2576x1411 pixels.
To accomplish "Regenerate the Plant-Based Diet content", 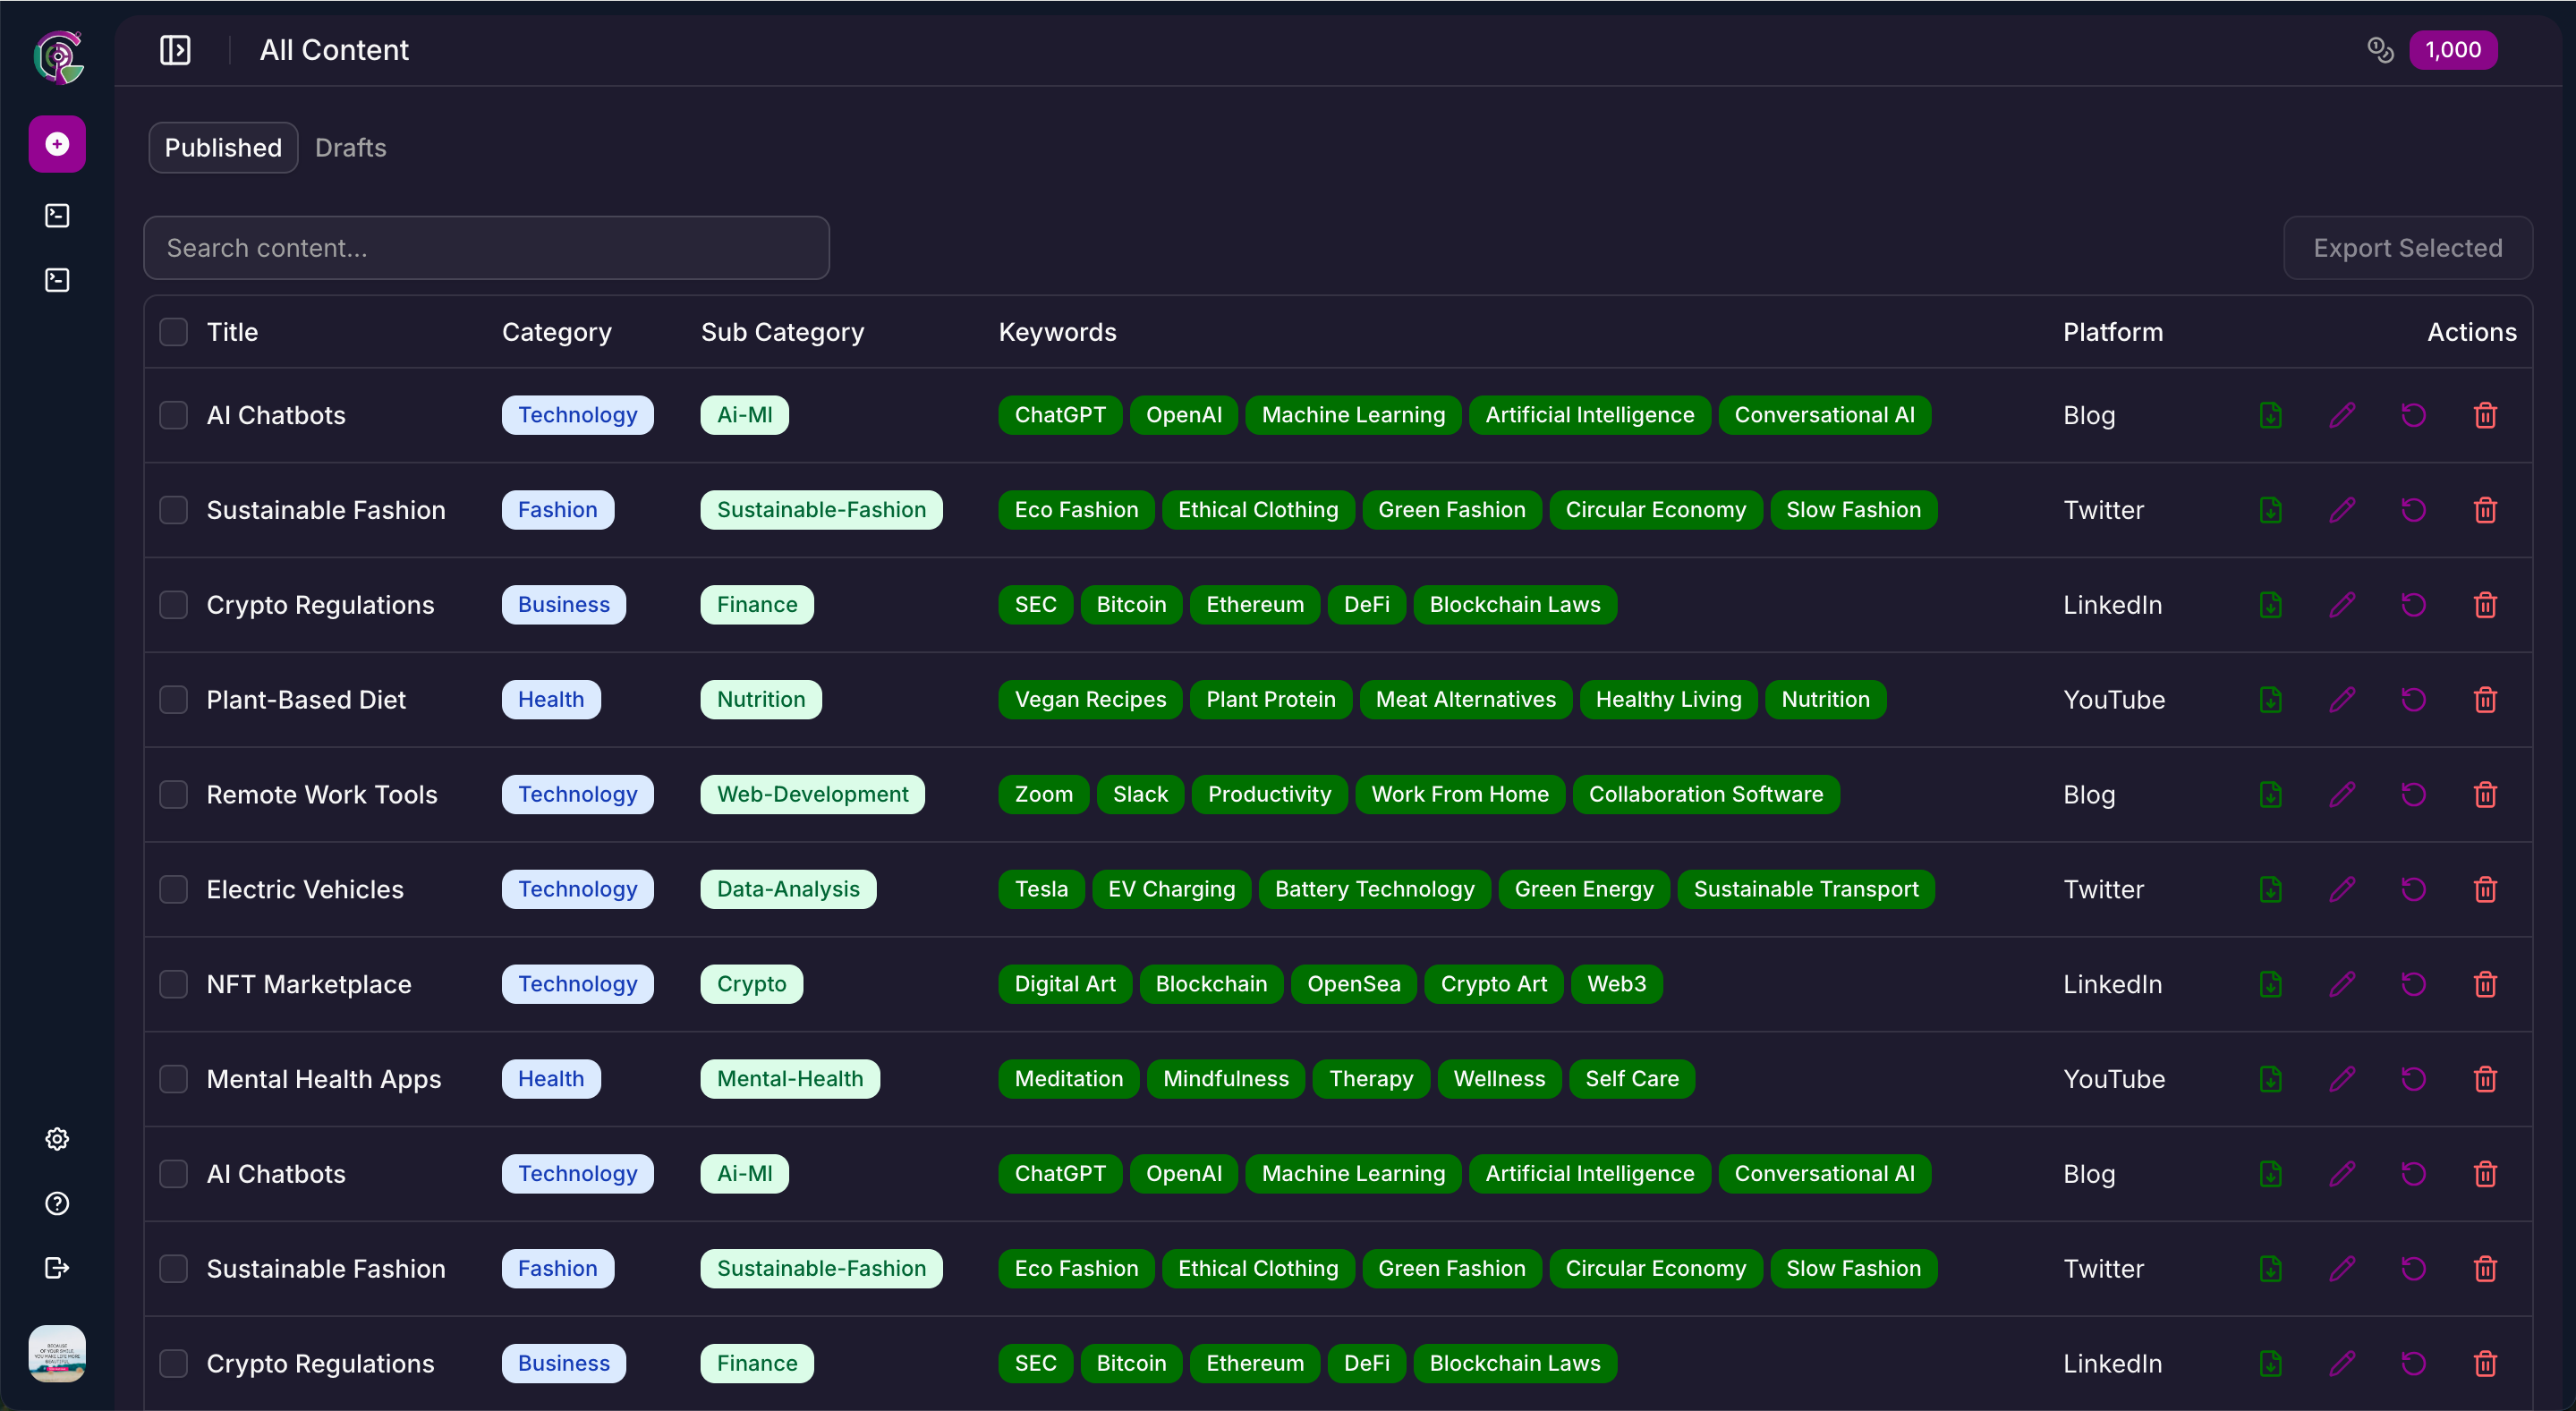I will coord(2413,700).
